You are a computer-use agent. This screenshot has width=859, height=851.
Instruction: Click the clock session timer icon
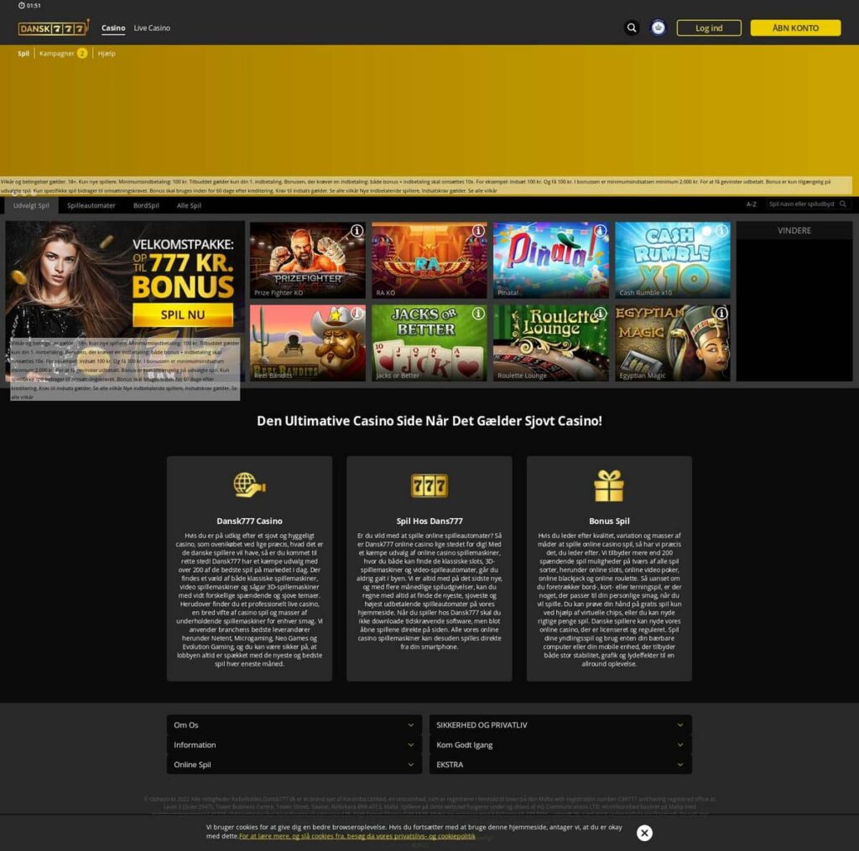tap(21, 6)
